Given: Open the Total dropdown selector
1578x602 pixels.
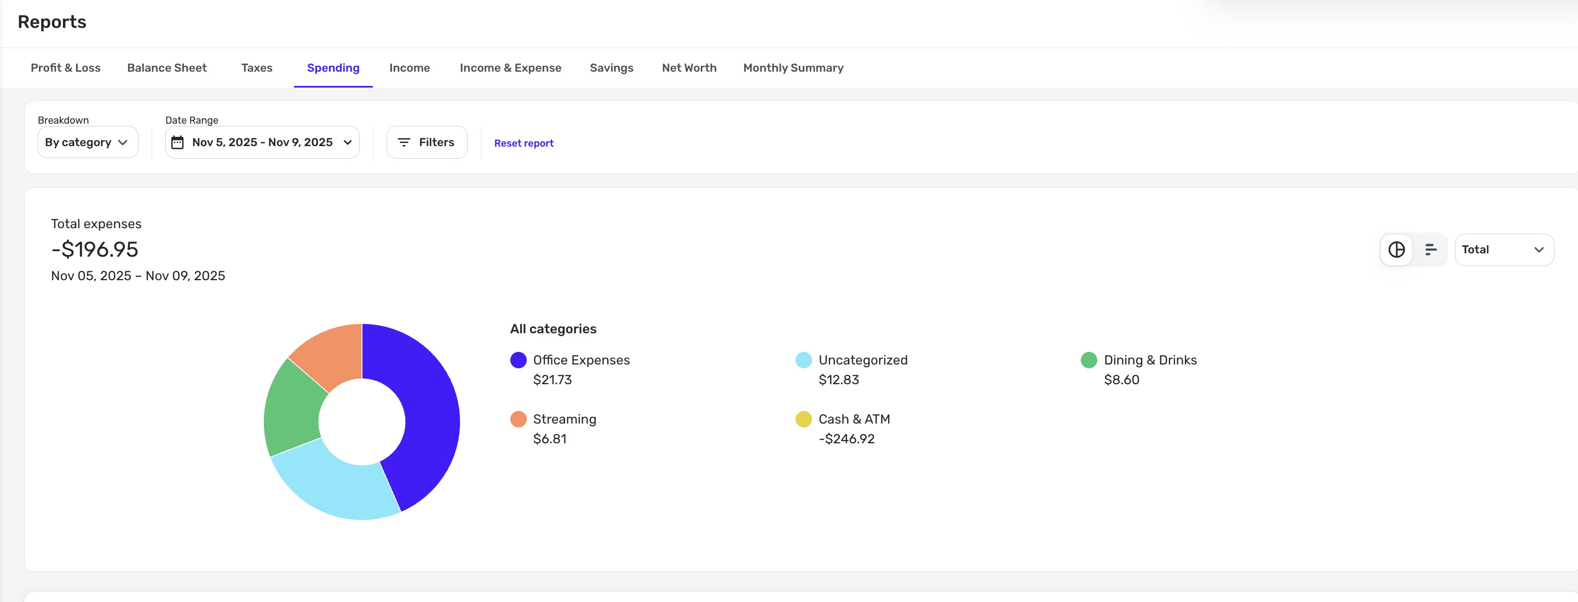Looking at the screenshot, I should pos(1504,249).
